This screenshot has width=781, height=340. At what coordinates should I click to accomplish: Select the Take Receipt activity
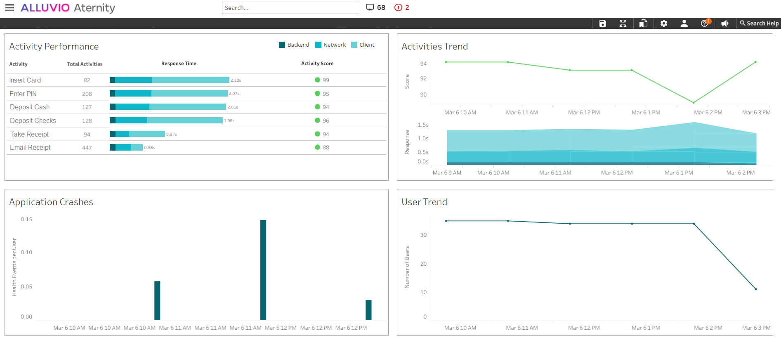click(30, 135)
